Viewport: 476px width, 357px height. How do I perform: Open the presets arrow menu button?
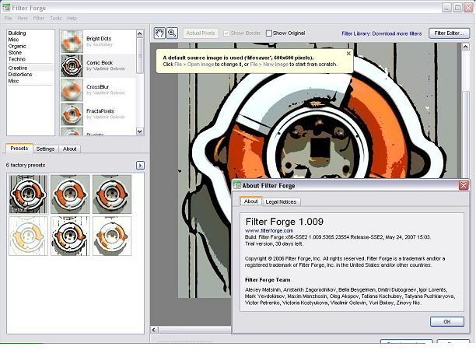pyautogui.click(x=140, y=165)
